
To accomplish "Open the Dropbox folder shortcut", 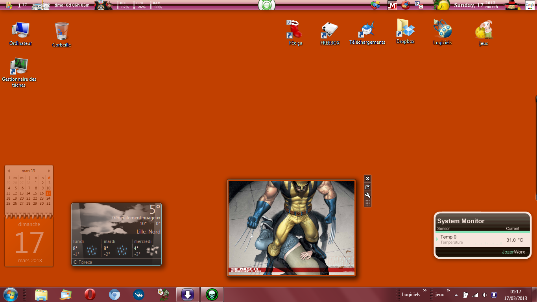I will point(406,31).
